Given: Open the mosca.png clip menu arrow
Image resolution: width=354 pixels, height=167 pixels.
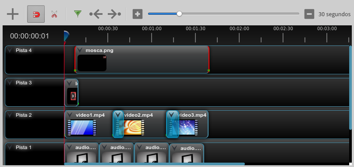Looking at the screenshot, I should tap(80, 50).
